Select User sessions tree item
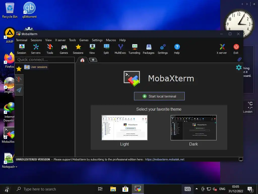Screen dimensions: 258x194 coord(36,67)
